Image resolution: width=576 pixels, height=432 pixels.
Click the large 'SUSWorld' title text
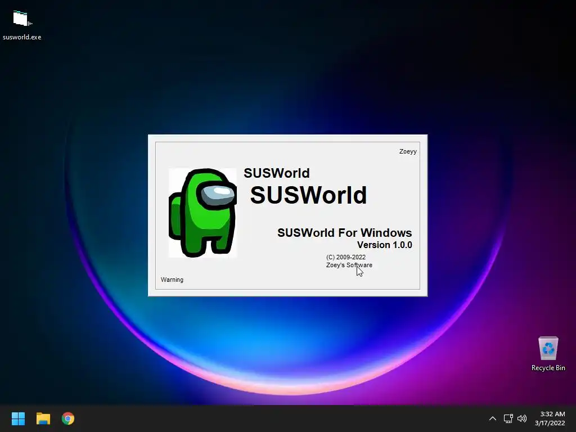(308, 195)
